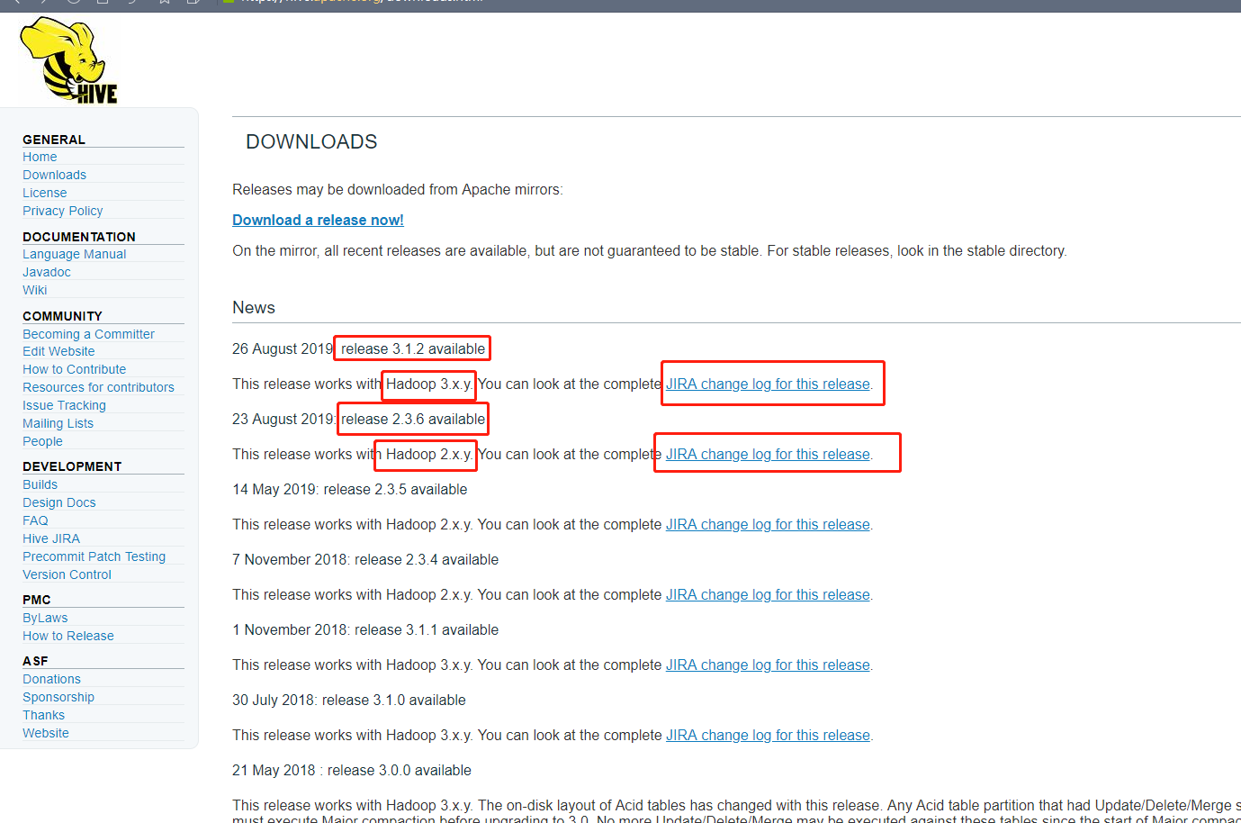Open JIRA change log under release 2.3.5
1241x823 pixels.
pos(768,524)
